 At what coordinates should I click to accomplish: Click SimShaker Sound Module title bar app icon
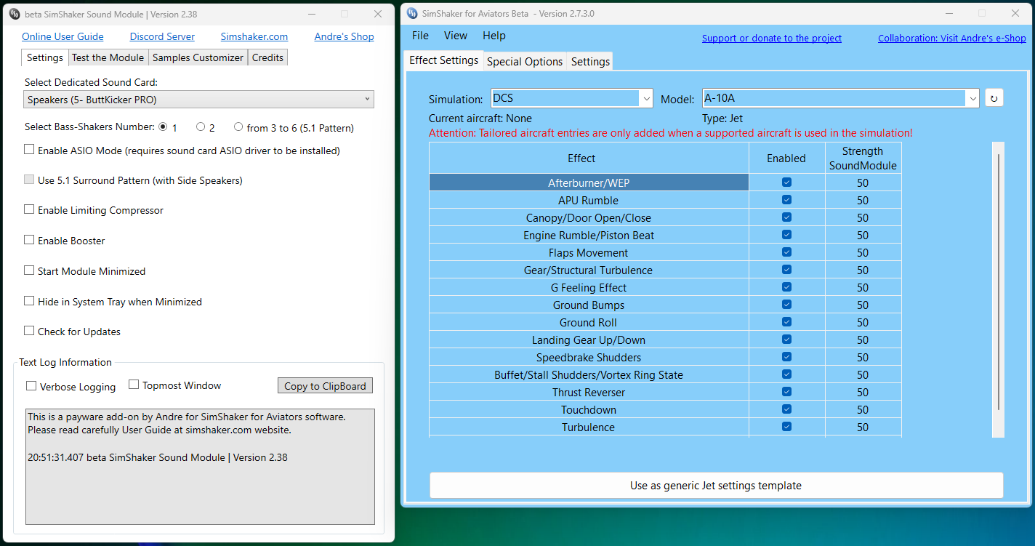(14, 14)
